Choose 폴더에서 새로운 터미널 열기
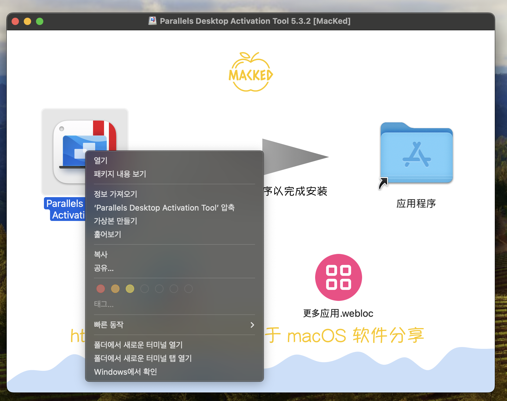The width and height of the screenshot is (507, 401). pyautogui.click(x=174, y=345)
